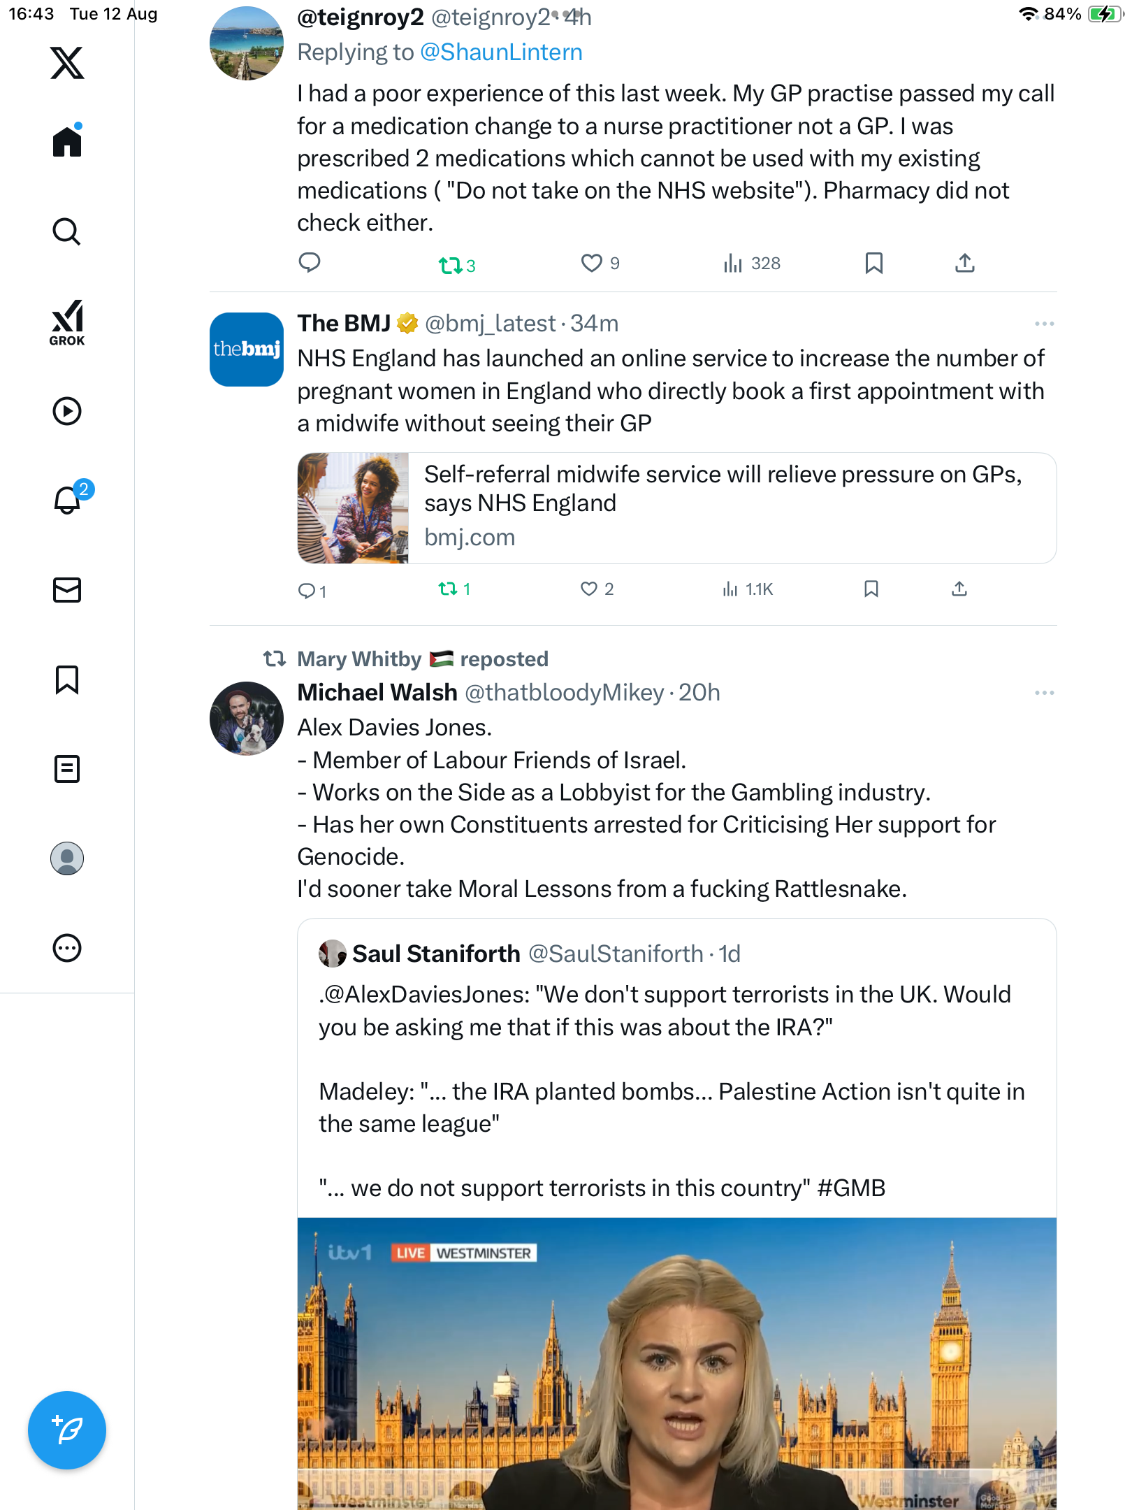Open the Lists page in sidebar

tap(67, 769)
